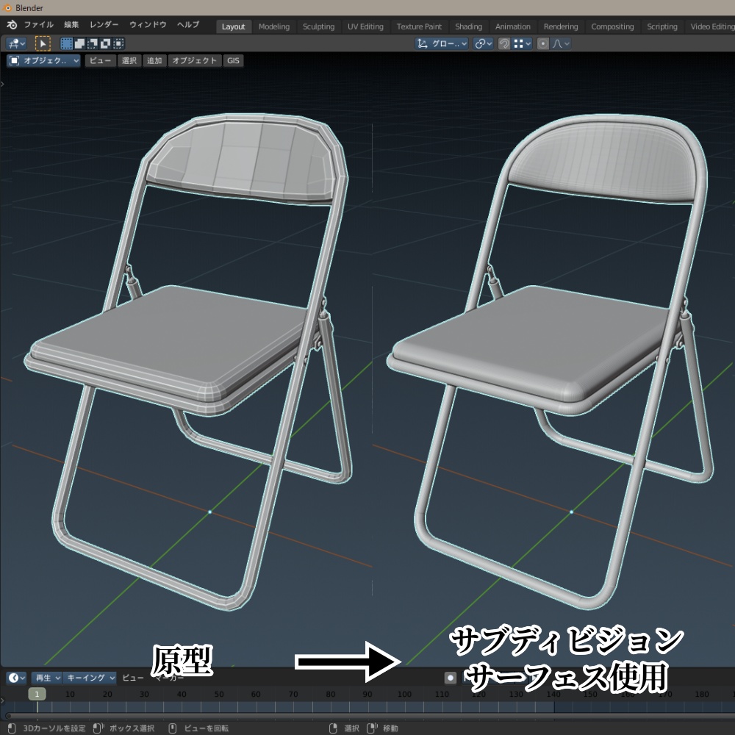Choose the Subtract select mode icon
The height and width of the screenshot is (735, 735).
tap(91, 43)
